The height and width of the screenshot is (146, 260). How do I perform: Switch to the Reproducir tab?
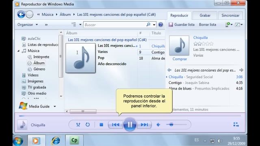click(179, 15)
